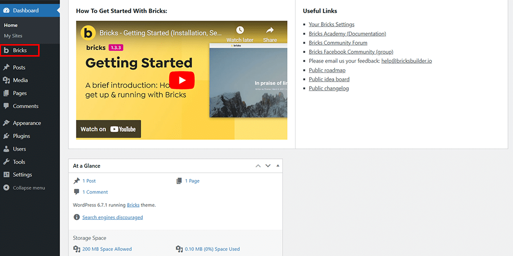
Task: Toggle the At a Glance panel collapse triangle
Action: 278,166
